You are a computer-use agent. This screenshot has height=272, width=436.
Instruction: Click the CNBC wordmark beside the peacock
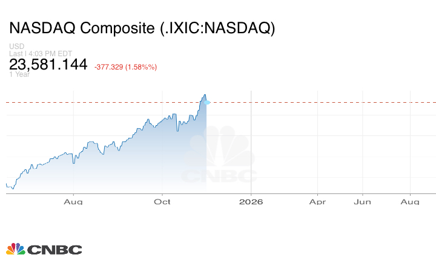[54, 250]
